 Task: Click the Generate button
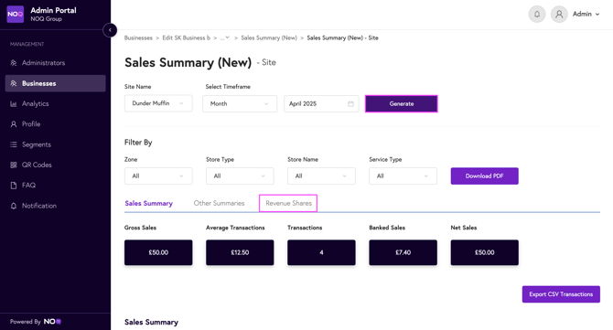click(x=402, y=104)
